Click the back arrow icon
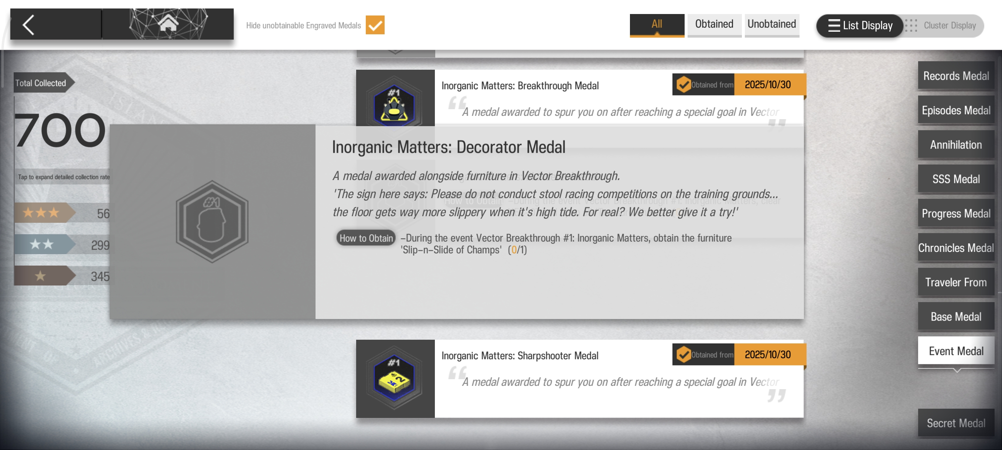The height and width of the screenshot is (450, 1002). click(x=28, y=25)
